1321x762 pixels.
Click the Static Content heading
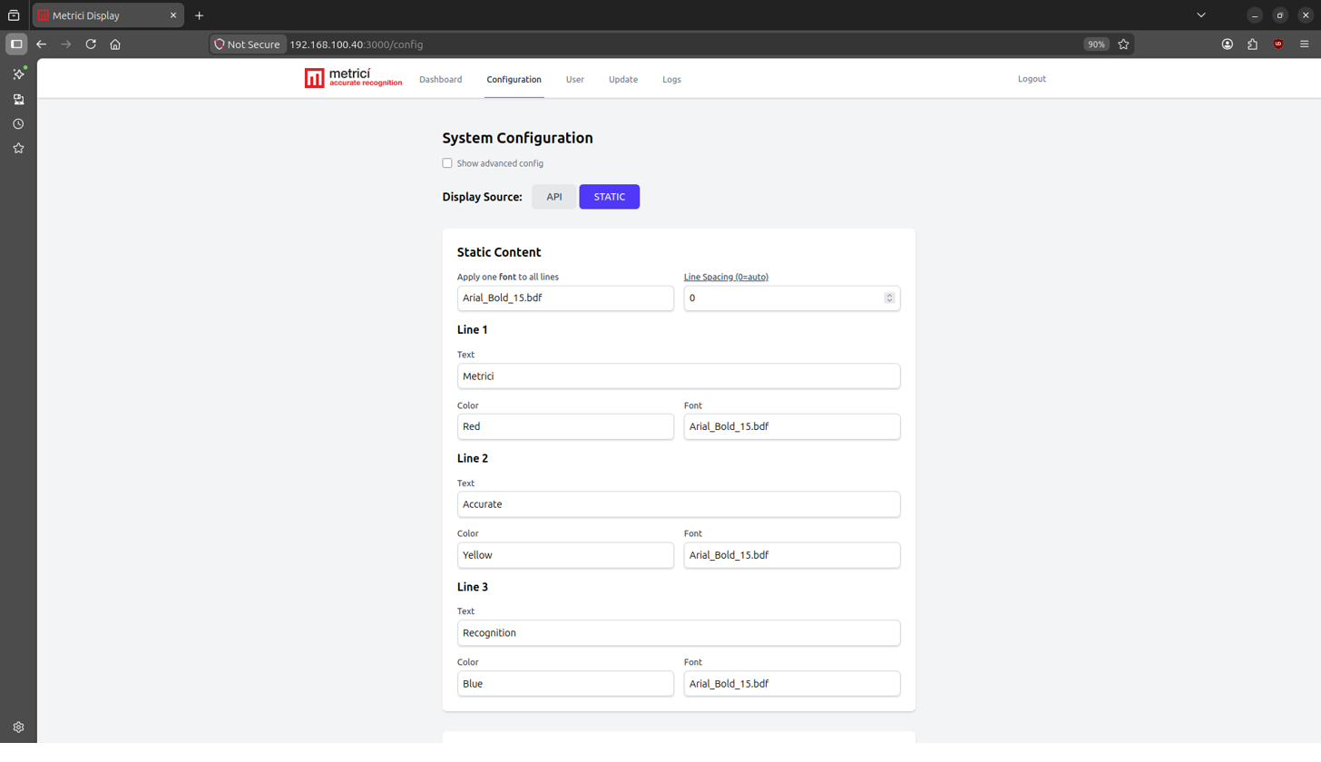[499, 253]
